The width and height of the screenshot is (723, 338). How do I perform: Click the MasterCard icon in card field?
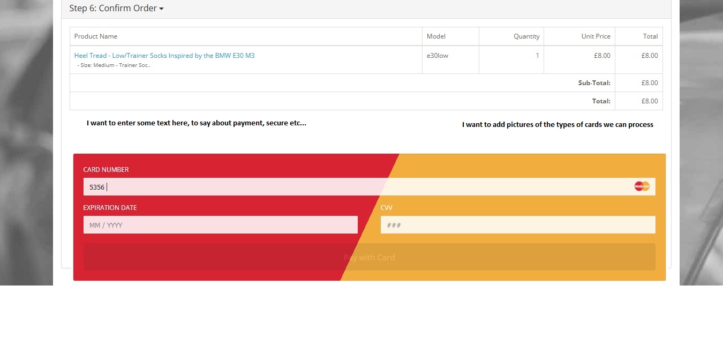pos(642,186)
